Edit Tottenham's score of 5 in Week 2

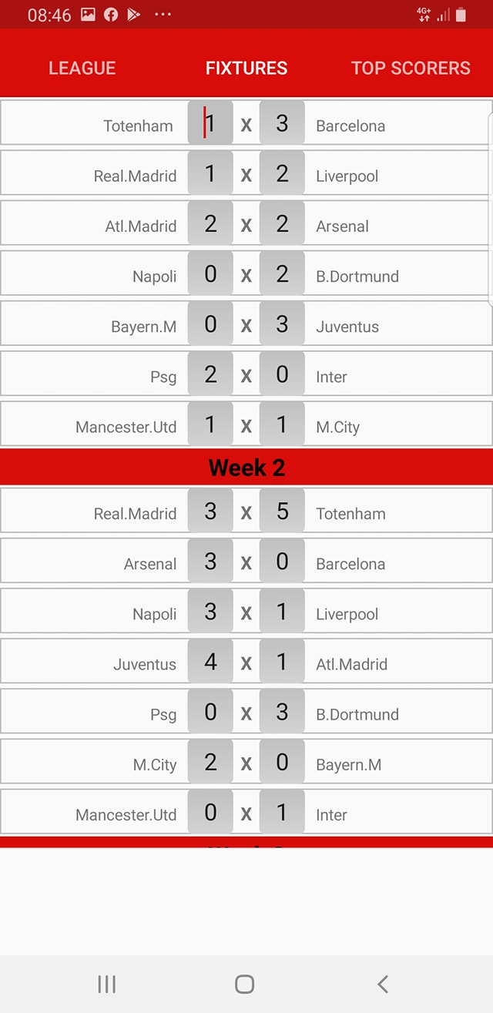click(x=282, y=511)
